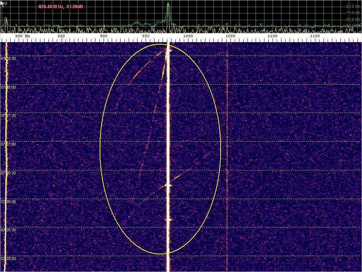This screenshot has height=272, width=362.
Task: Click the 800 Hz frequency axis label
Action: click(22, 36)
